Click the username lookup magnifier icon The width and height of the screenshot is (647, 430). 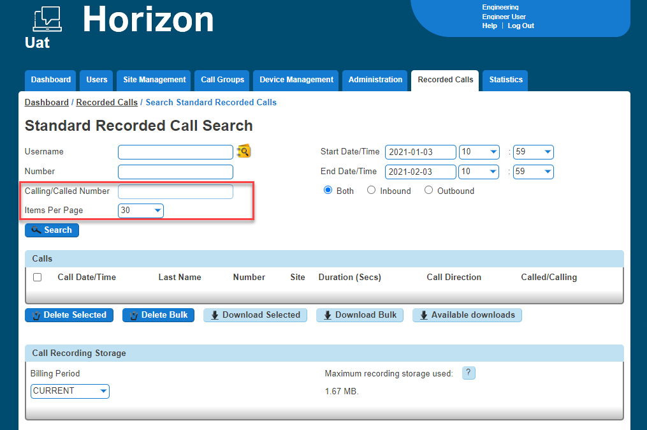(x=244, y=152)
